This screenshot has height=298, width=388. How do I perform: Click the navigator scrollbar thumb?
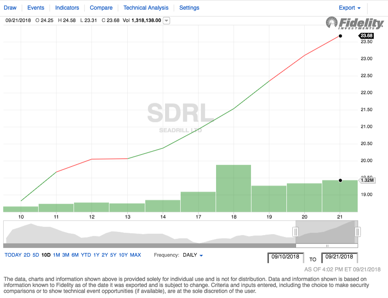coord(327,246)
